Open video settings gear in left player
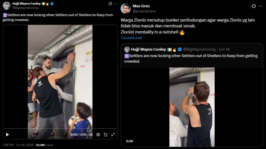Screen dimensions: 266x149 click(x=98, y=135)
